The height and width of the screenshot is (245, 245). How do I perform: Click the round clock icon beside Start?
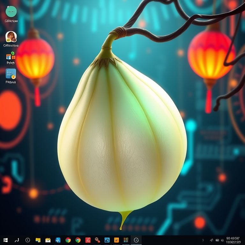click(28, 240)
